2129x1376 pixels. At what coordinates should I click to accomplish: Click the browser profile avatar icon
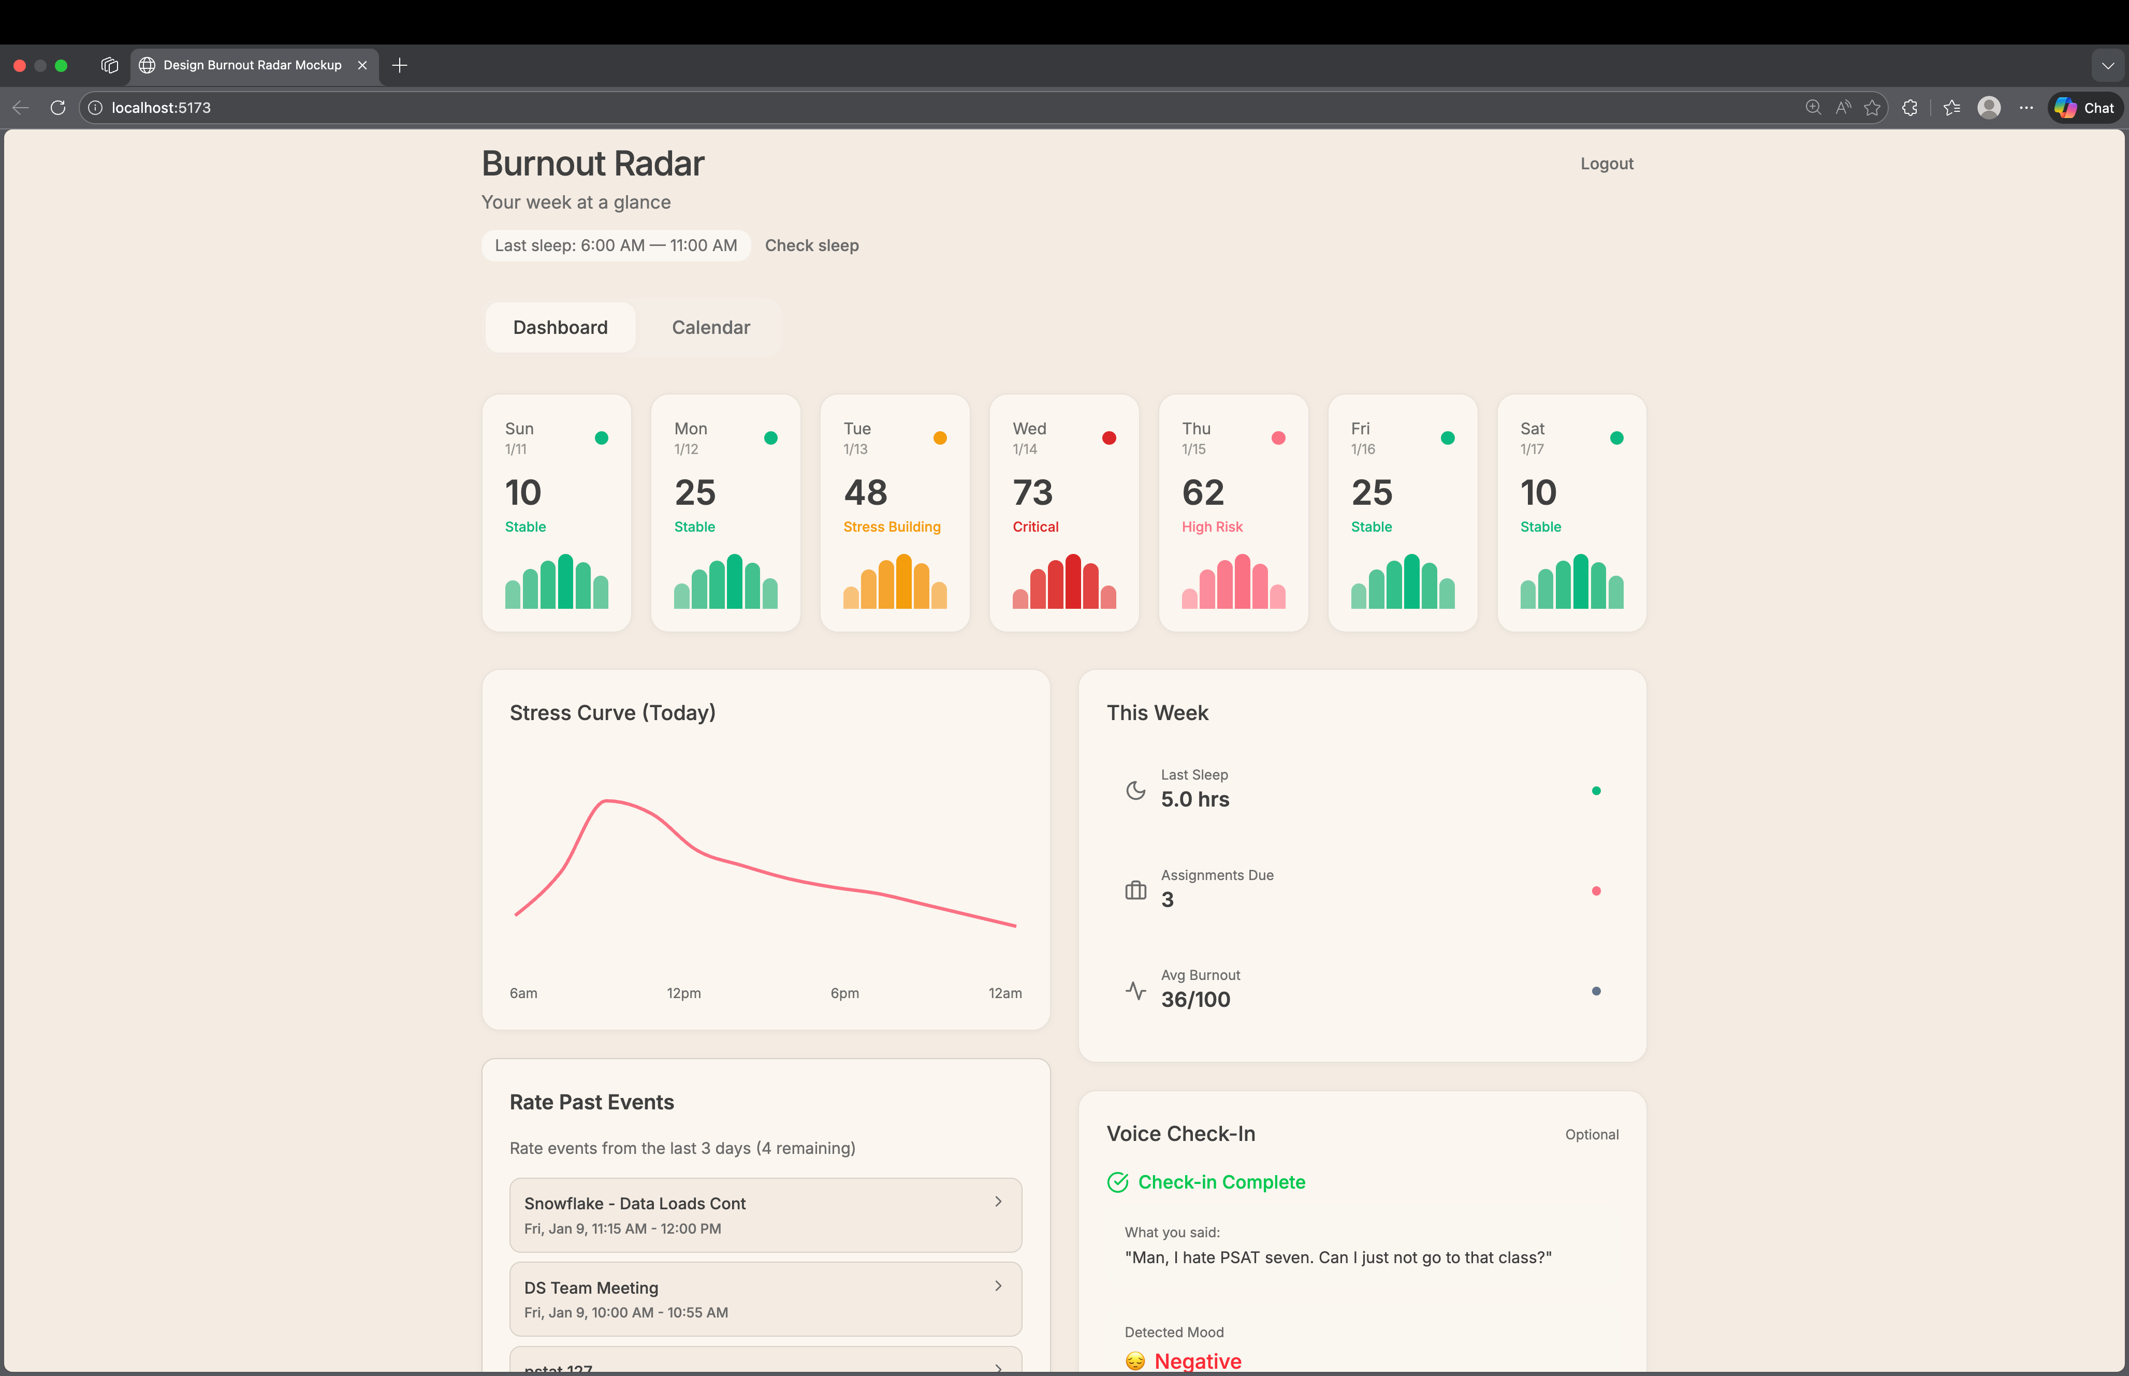click(x=1988, y=107)
